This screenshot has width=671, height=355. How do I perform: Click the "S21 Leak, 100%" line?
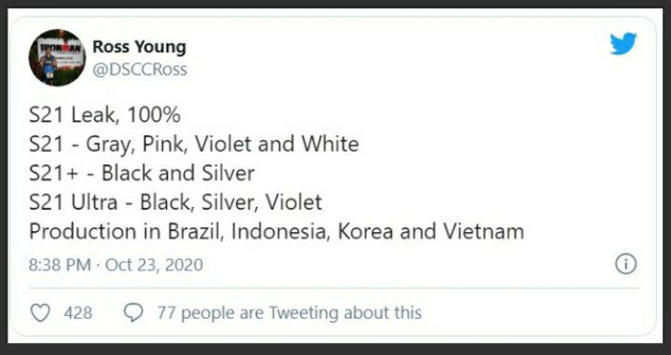coord(104,115)
